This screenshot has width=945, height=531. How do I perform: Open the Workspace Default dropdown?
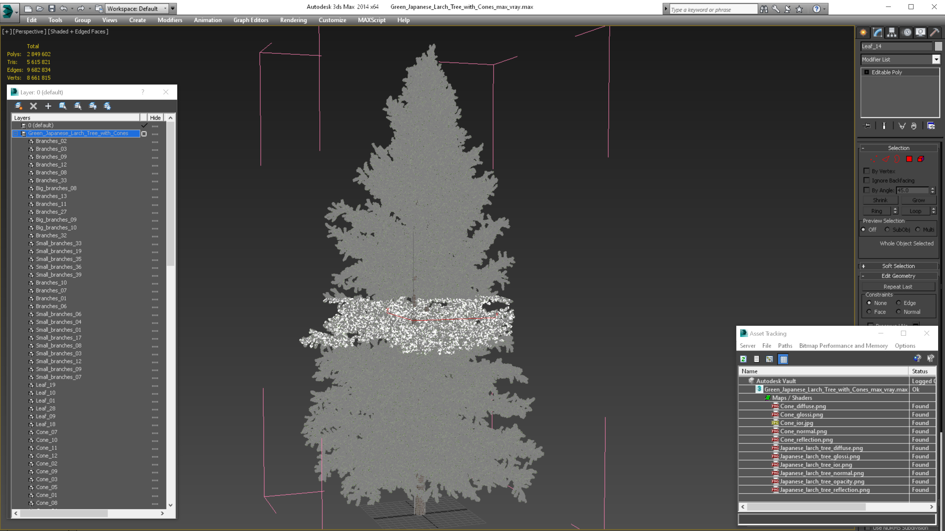tap(165, 9)
